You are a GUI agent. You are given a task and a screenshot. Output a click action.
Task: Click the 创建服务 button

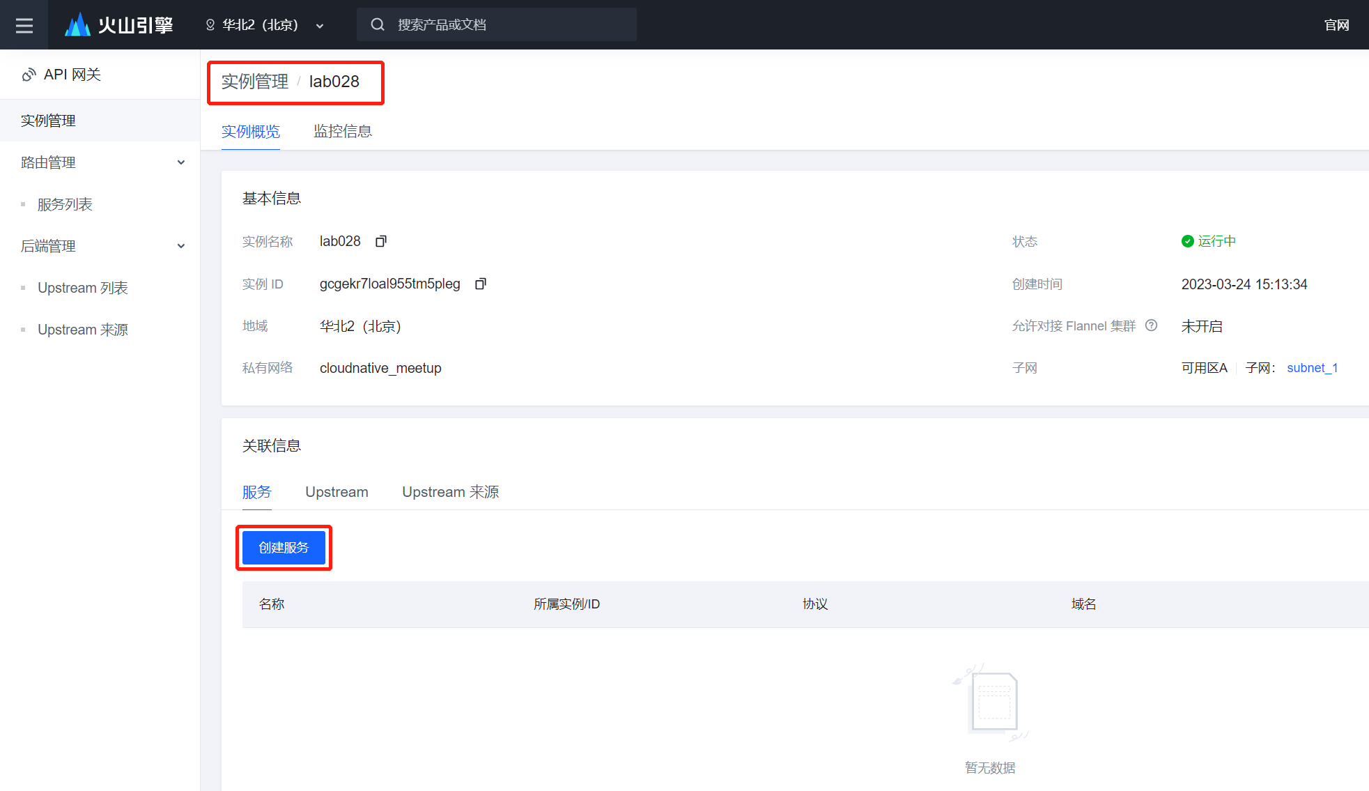(284, 548)
